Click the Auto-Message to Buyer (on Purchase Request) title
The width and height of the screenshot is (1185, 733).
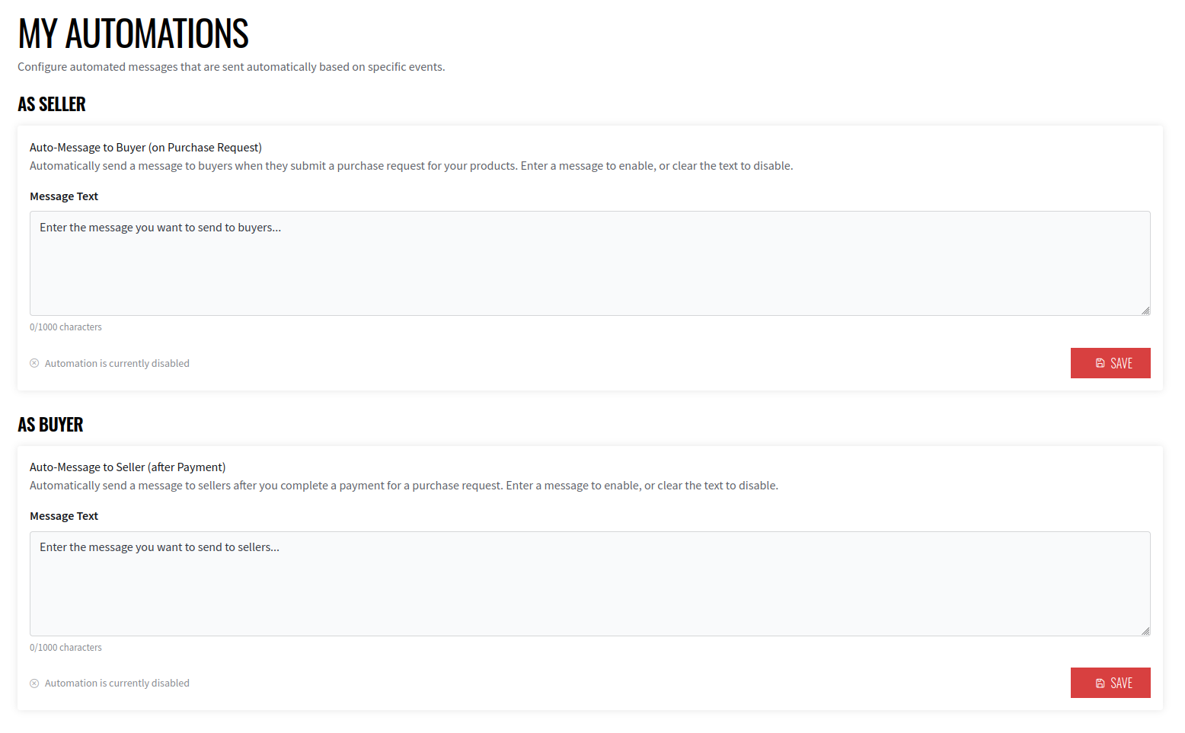145,148
